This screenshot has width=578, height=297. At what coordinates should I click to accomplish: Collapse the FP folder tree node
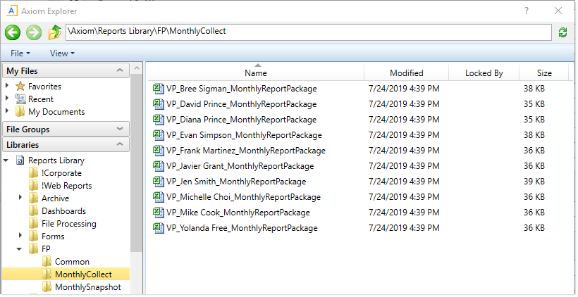pos(21,249)
